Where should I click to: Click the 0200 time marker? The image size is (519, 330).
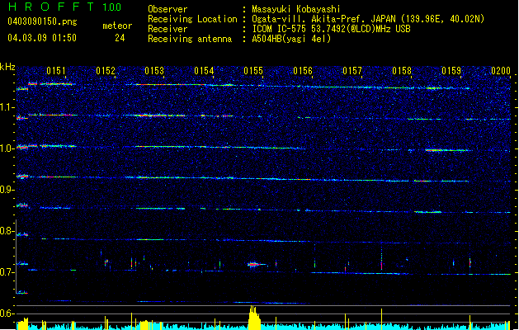click(x=501, y=71)
